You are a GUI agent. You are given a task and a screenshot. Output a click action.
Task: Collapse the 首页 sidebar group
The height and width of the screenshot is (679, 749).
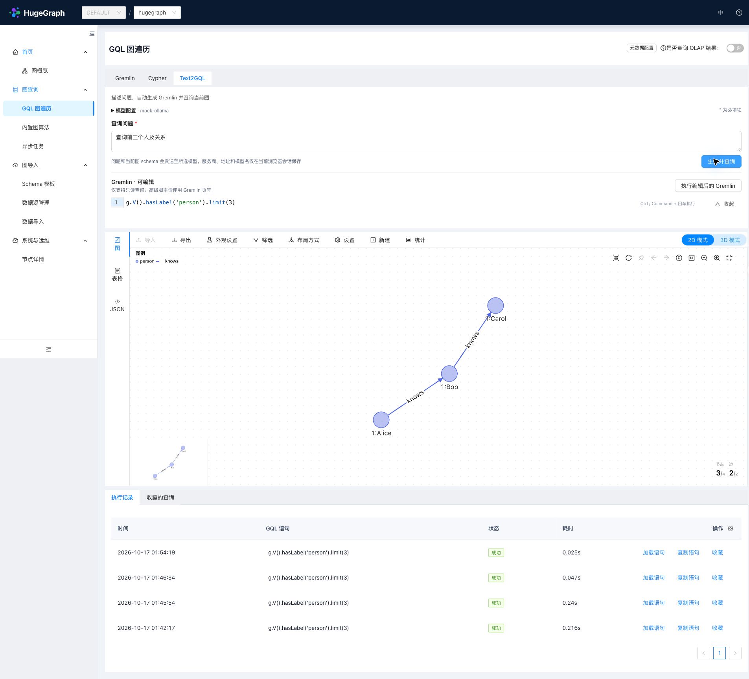tap(85, 52)
